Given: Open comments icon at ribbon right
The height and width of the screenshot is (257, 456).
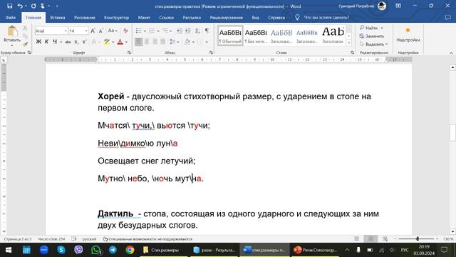Looking at the screenshot, I should point(448,17).
